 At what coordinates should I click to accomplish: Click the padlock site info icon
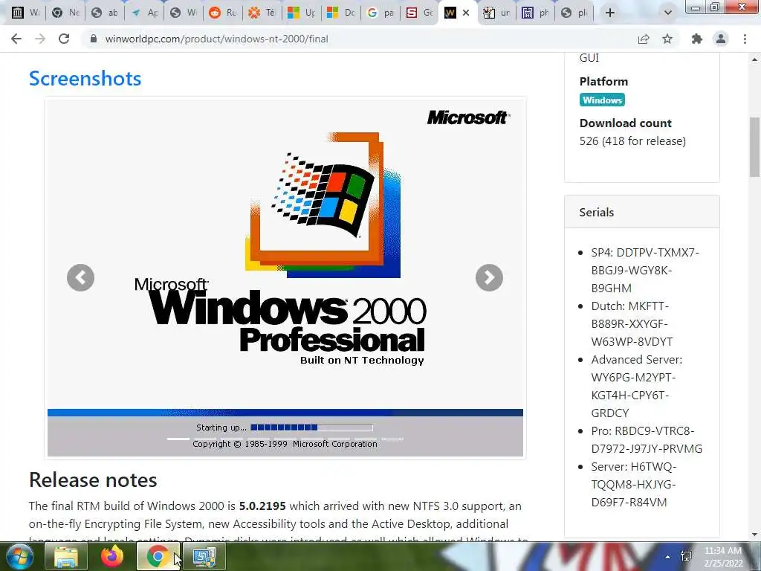[94, 39]
